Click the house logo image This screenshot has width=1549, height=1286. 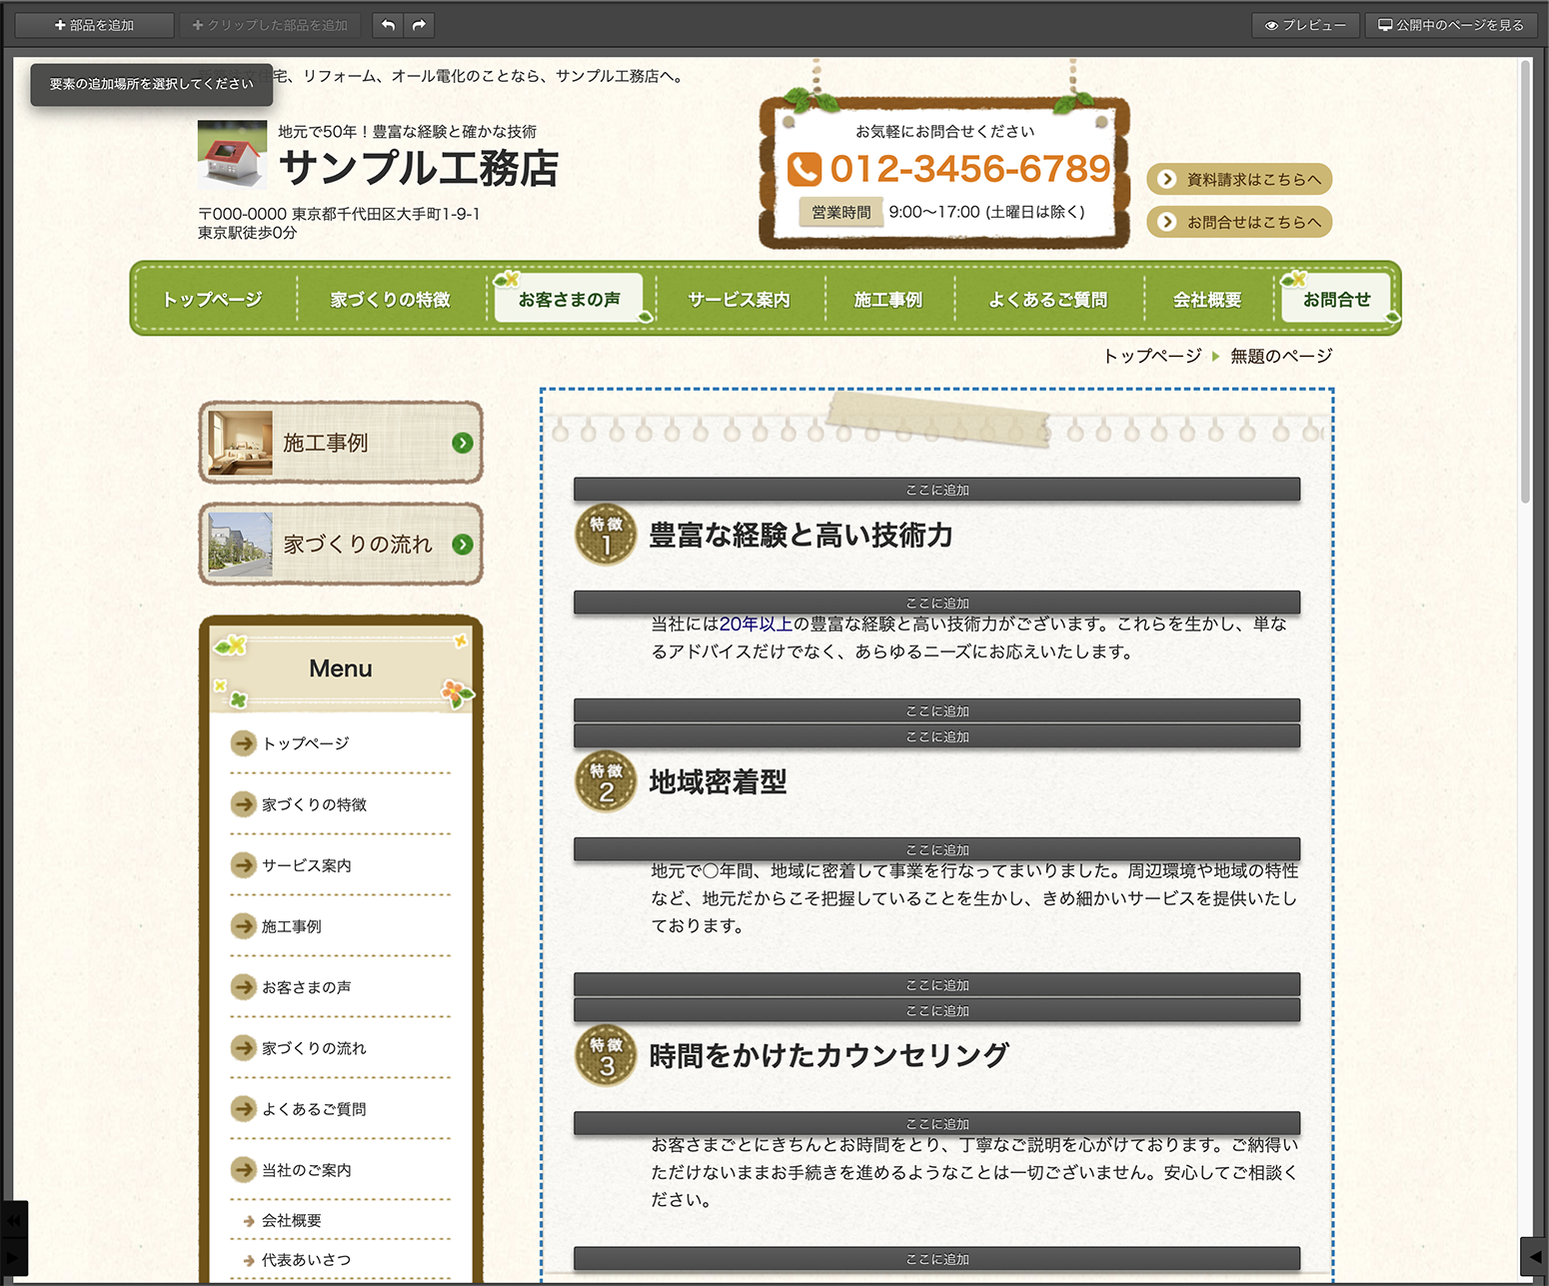pyautogui.click(x=232, y=154)
